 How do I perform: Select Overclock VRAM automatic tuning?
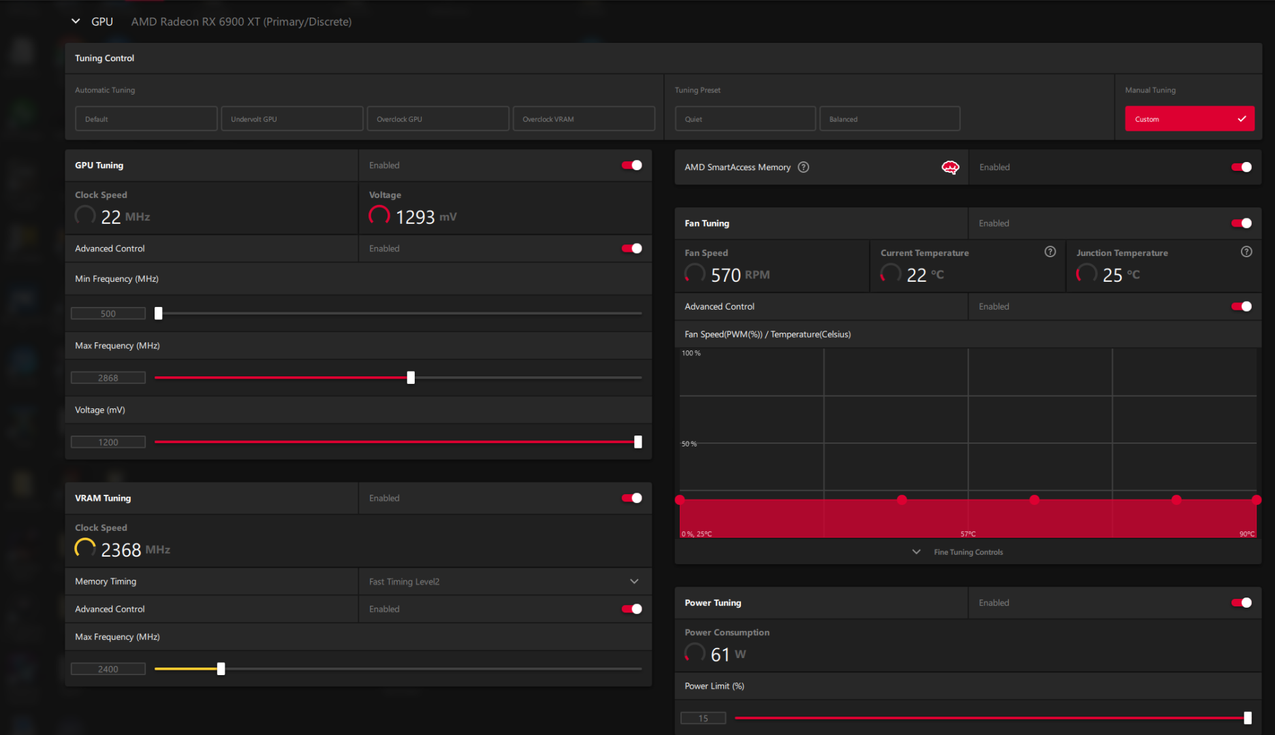[x=584, y=119]
